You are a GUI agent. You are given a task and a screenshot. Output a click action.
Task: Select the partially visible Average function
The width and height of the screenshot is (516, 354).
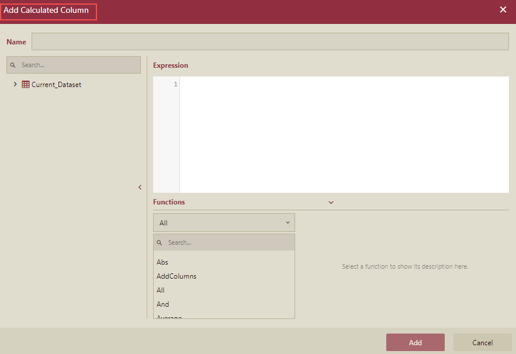[x=168, y=316]
